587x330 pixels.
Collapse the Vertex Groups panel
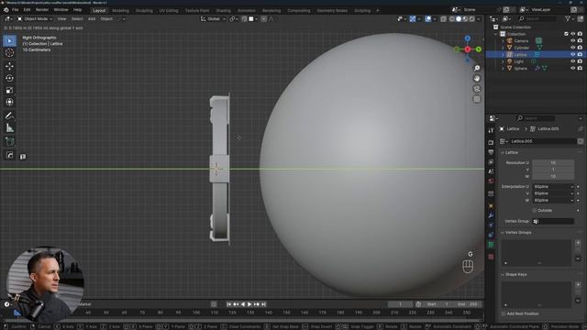[x=503, y=232]
